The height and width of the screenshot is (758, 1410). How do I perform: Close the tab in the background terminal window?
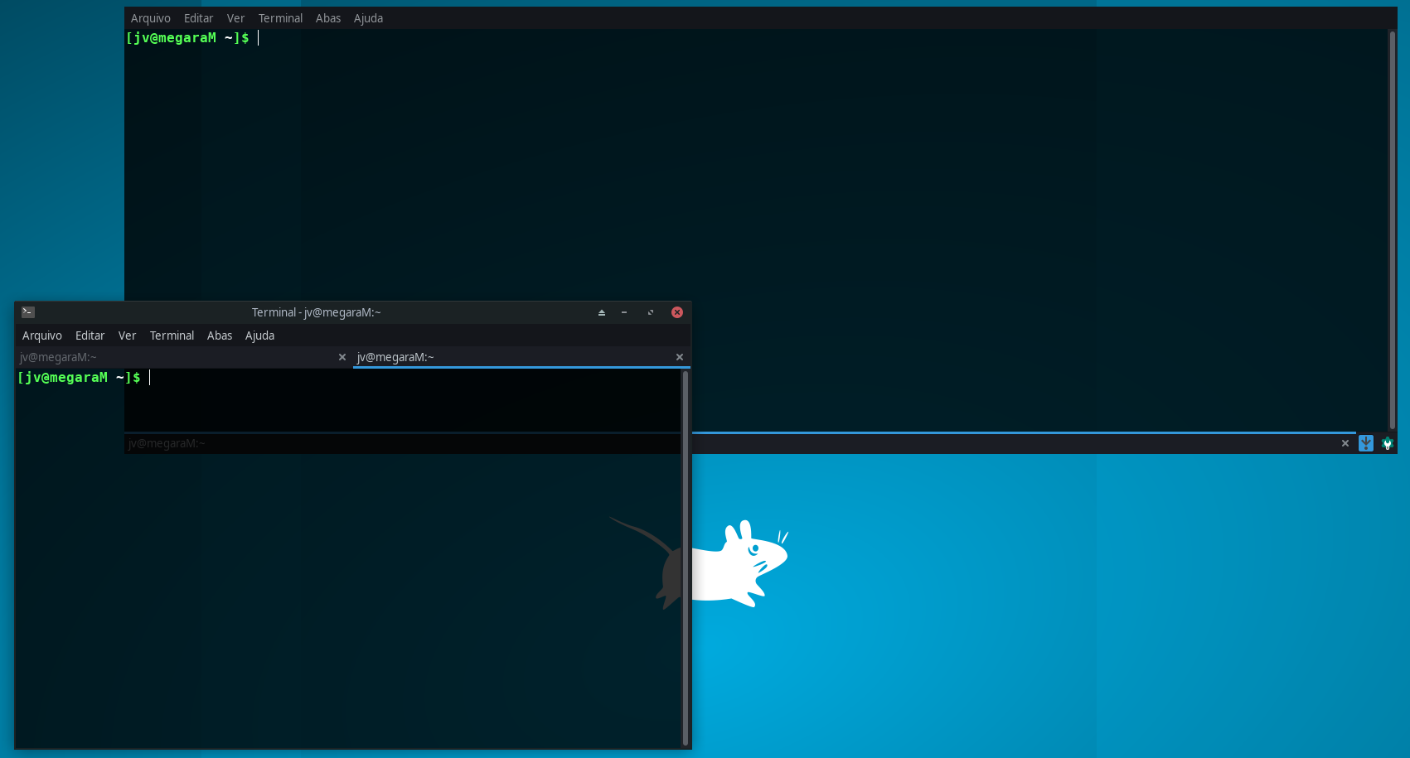[1345, 443]
